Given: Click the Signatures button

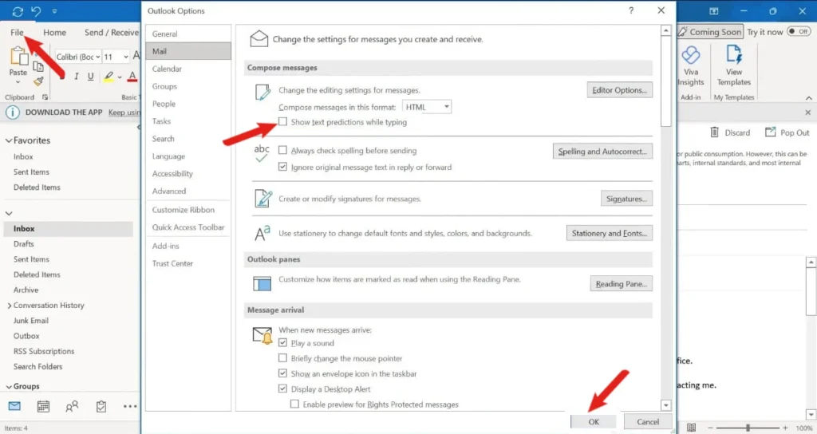Looking at the screenshot, I should [x=626, y=199].
